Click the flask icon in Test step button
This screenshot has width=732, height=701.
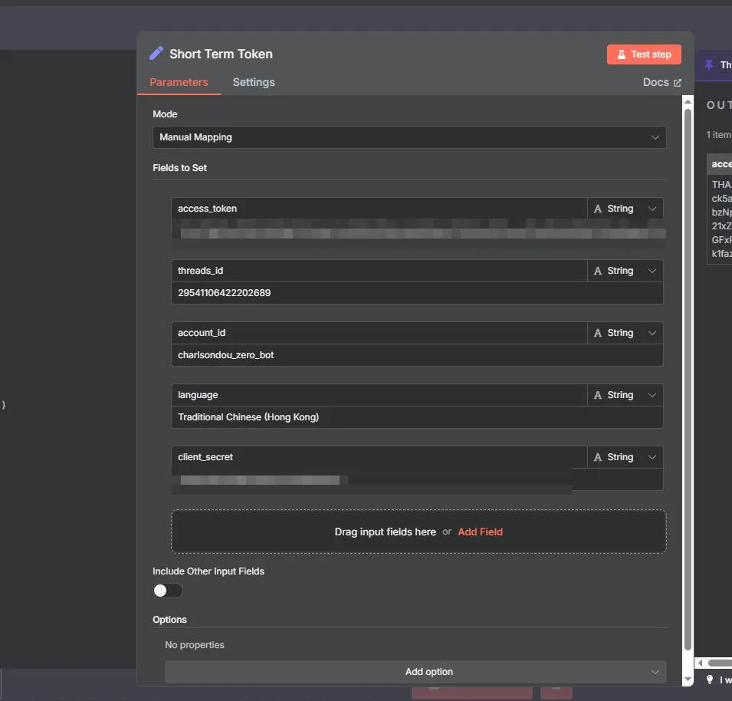622,54
